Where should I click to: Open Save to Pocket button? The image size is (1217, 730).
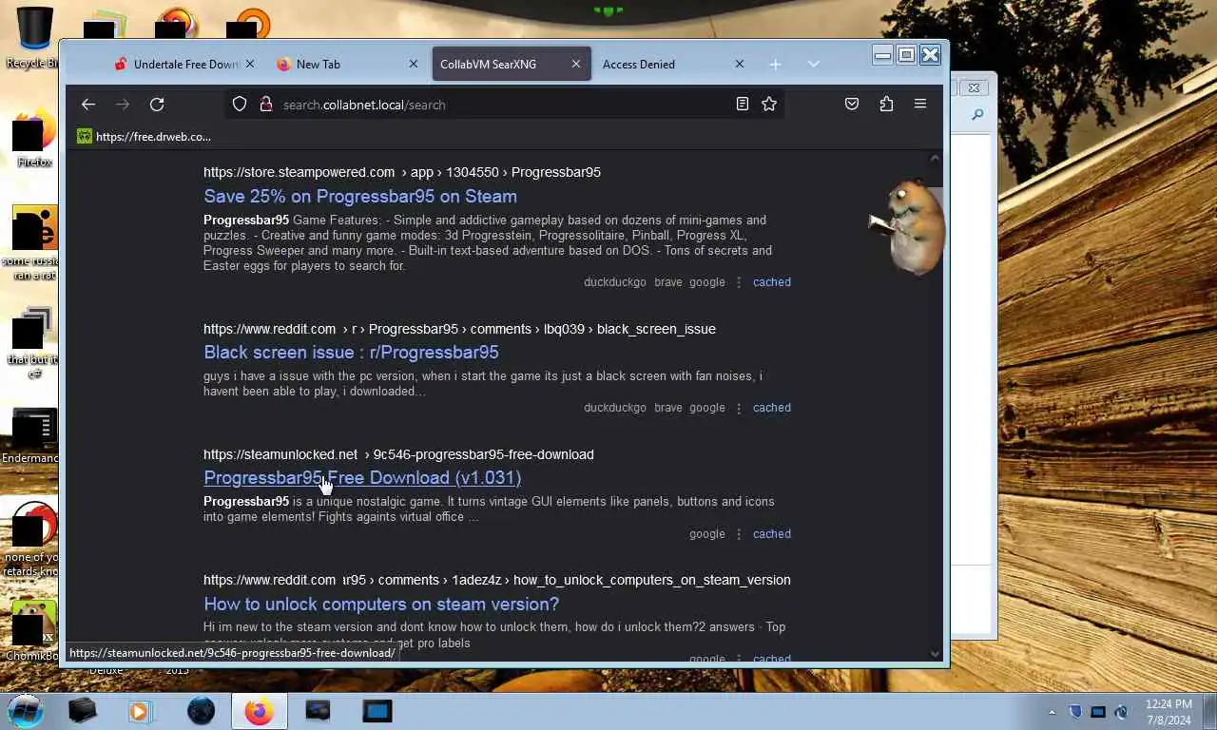tap(852, 105)
